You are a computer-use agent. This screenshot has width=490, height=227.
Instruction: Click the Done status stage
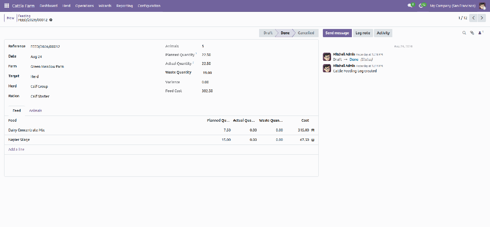pyautogui.click(x=285, y=33)
